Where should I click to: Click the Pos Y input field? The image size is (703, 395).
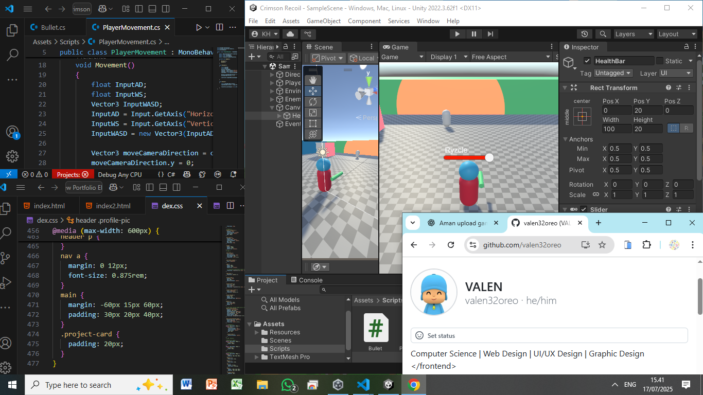[x=647, y=110]
